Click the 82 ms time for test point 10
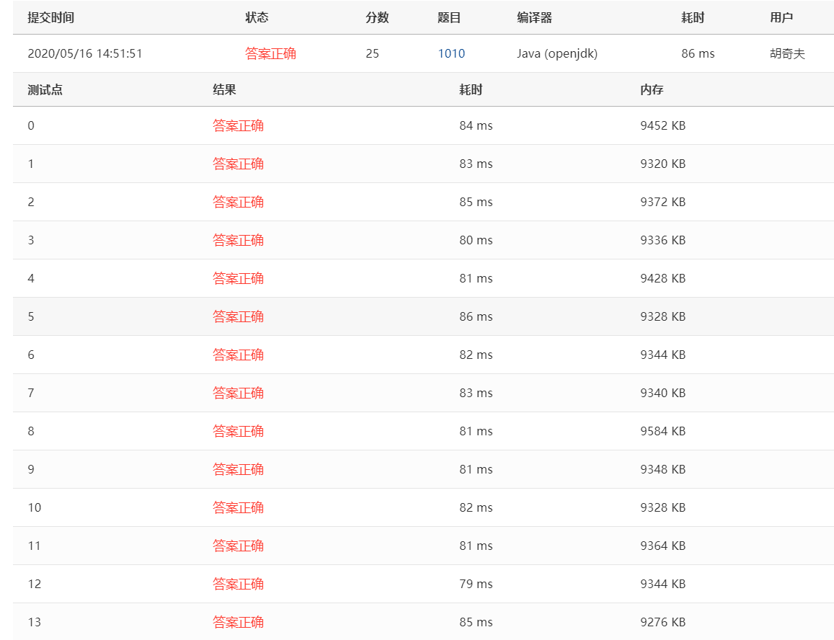 click(x=476, y=507)
